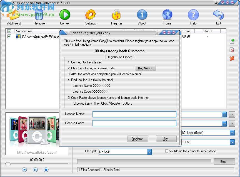This screenshot has width=240, height=177.
Task: Click the red X delete icon on right panel
Action: pyautogui.click(x=232, y=58)
